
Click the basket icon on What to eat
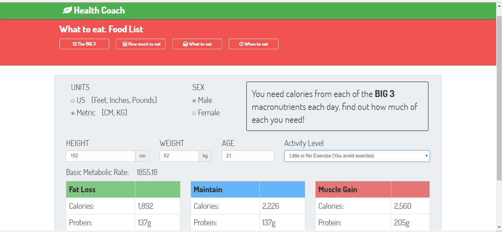(185, 44)
